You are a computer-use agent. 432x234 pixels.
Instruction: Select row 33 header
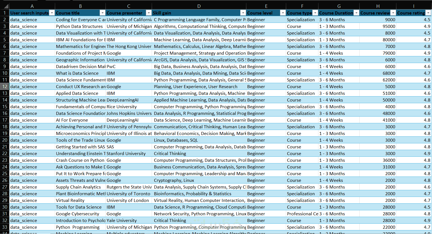pos(5,227)
